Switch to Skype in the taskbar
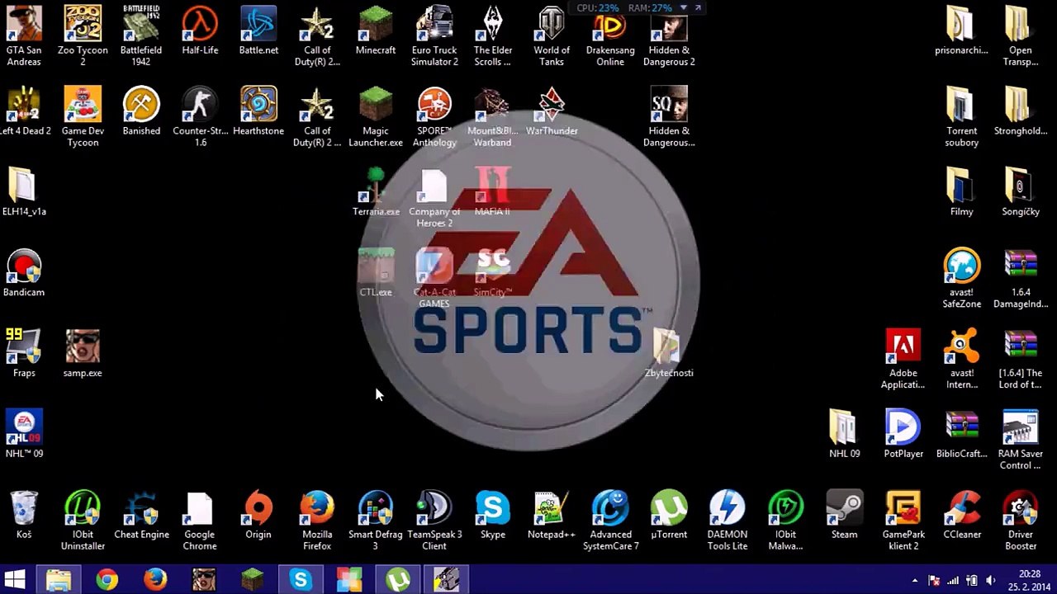Viewport: 1057px width, 594px height. coord(301,580)
